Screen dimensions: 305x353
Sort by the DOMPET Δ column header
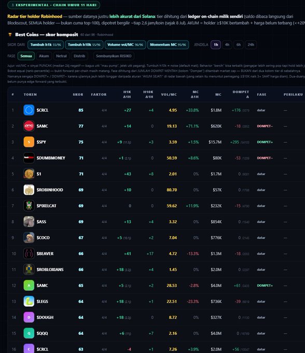click(x=241, y=94)
